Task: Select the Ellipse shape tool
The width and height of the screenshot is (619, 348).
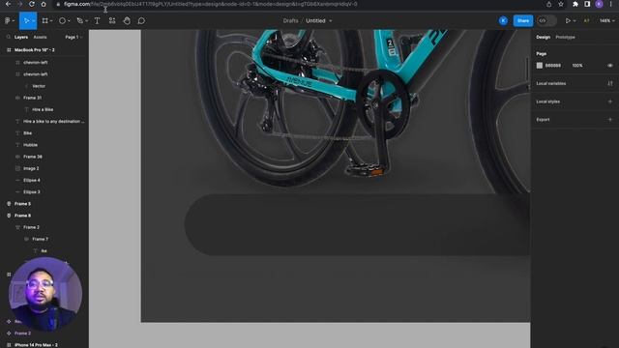Action: (x=62, y=21)
